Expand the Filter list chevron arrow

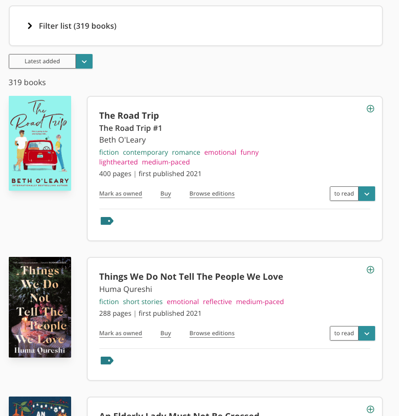30,26
